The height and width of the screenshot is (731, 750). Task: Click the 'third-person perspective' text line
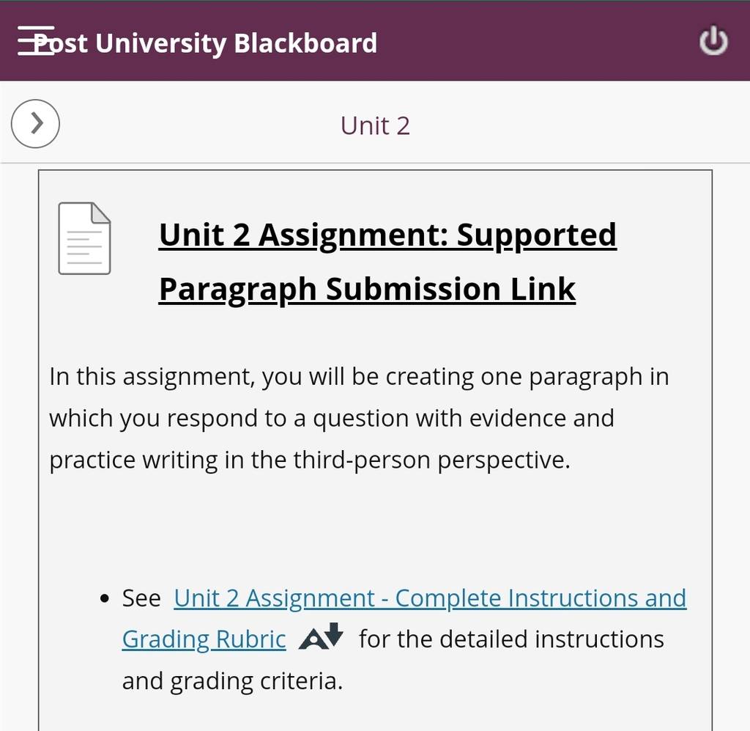click(310, 460)
